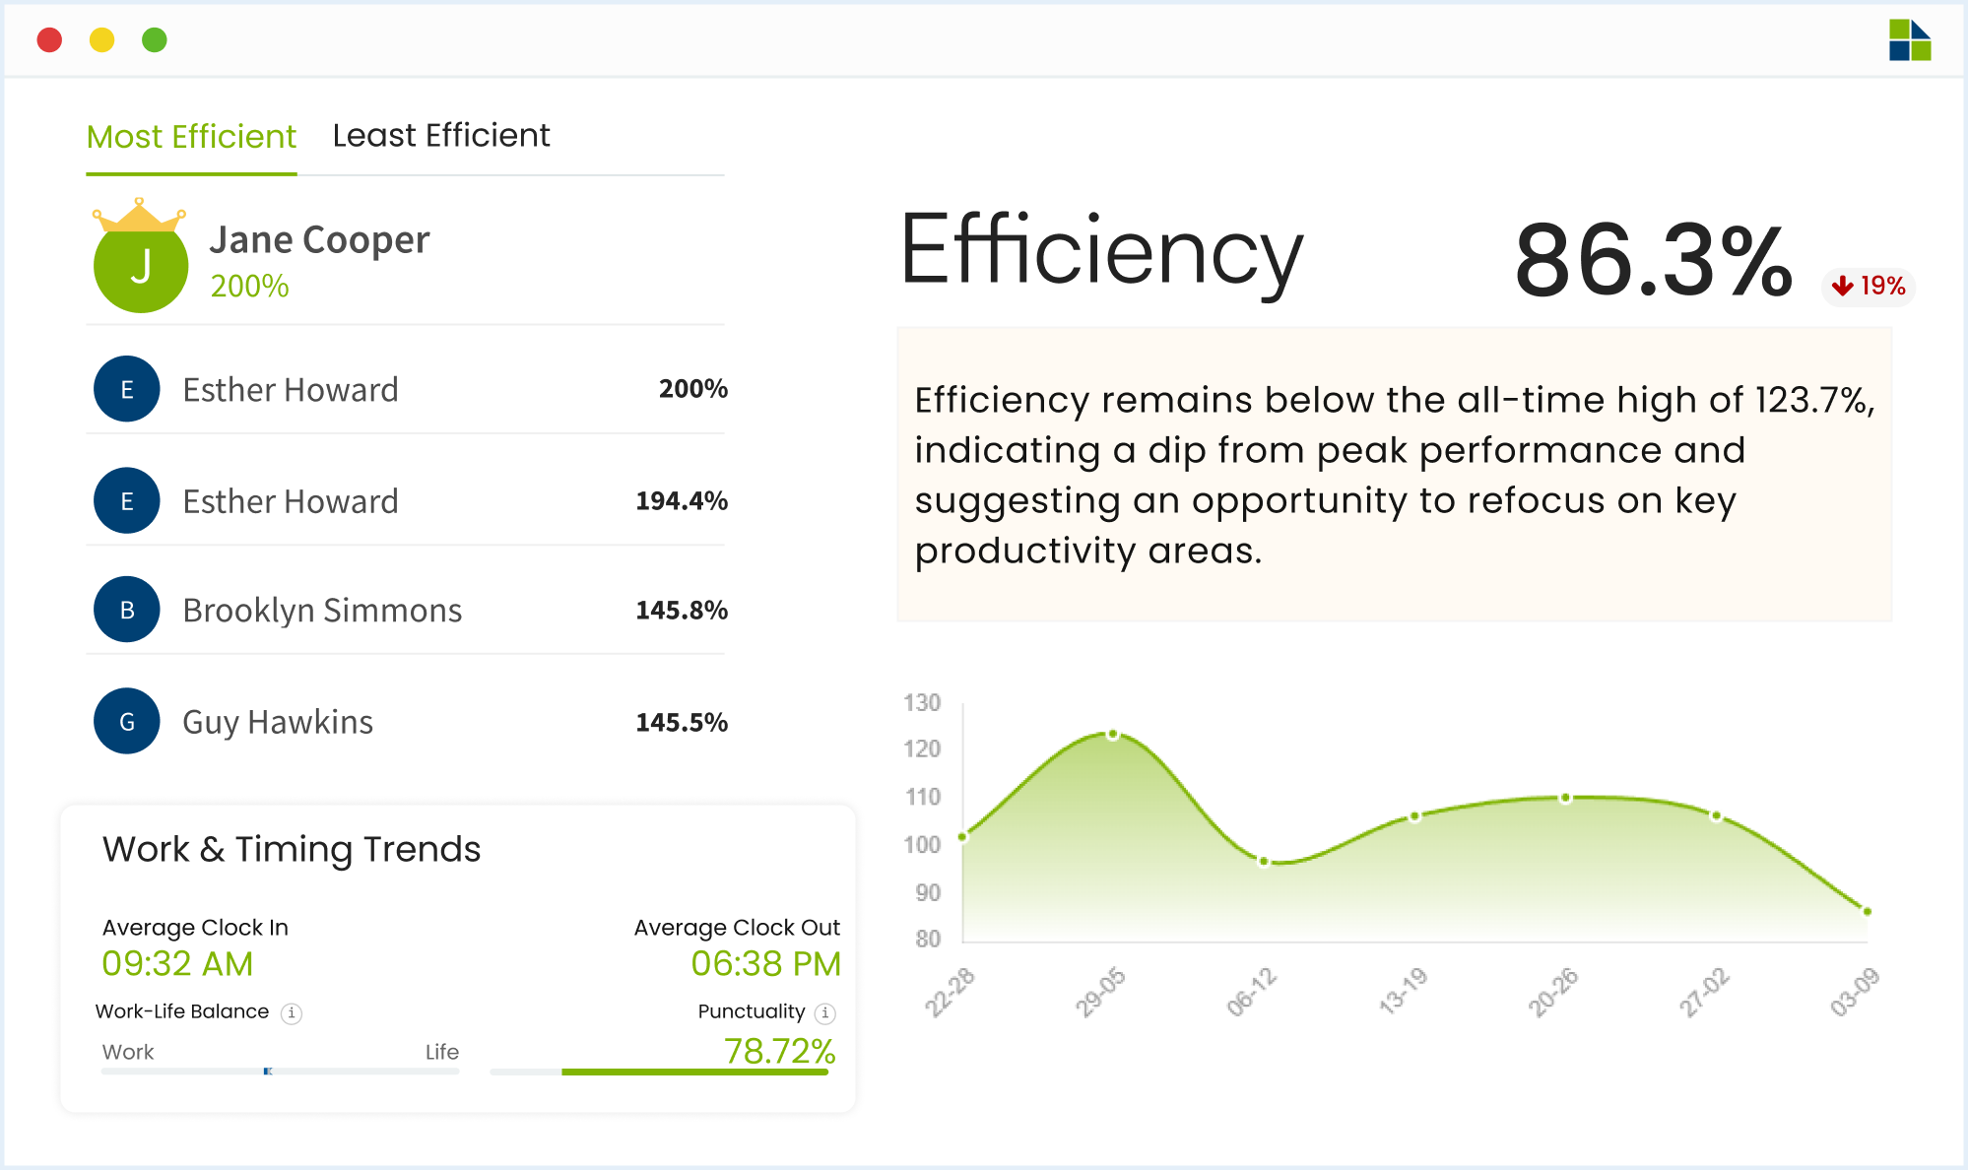Image resolution: width=1969 pixels, height=1171 pixels.
Task: Click the Average Clock In time 09:32 AM
Action: (176, 963)
